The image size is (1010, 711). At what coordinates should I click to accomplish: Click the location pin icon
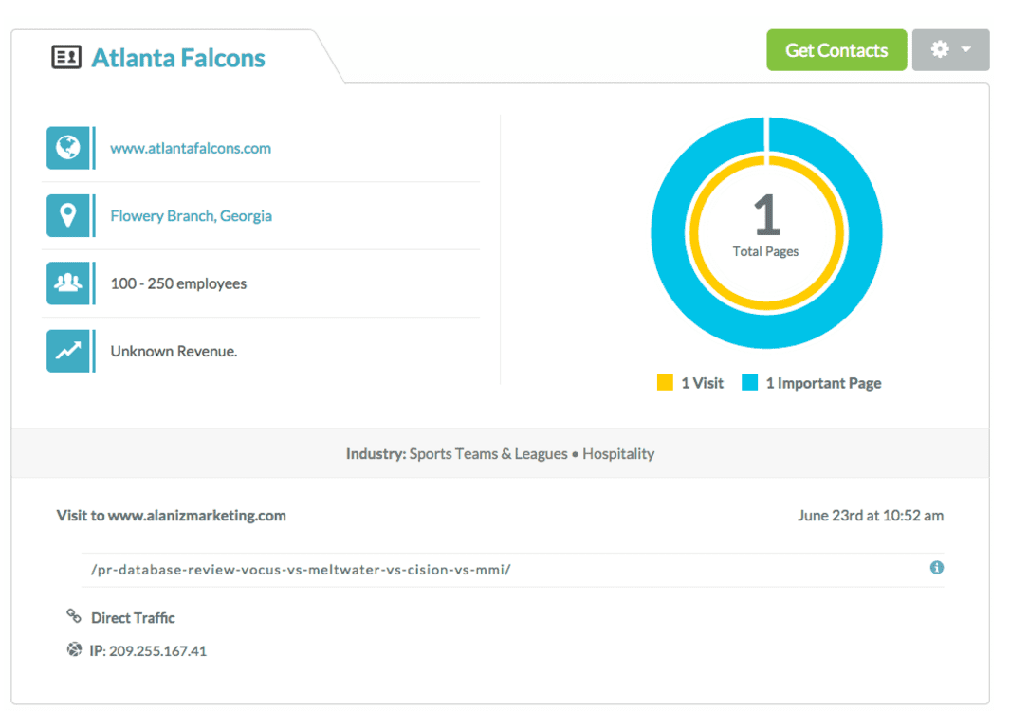(67, 215)
